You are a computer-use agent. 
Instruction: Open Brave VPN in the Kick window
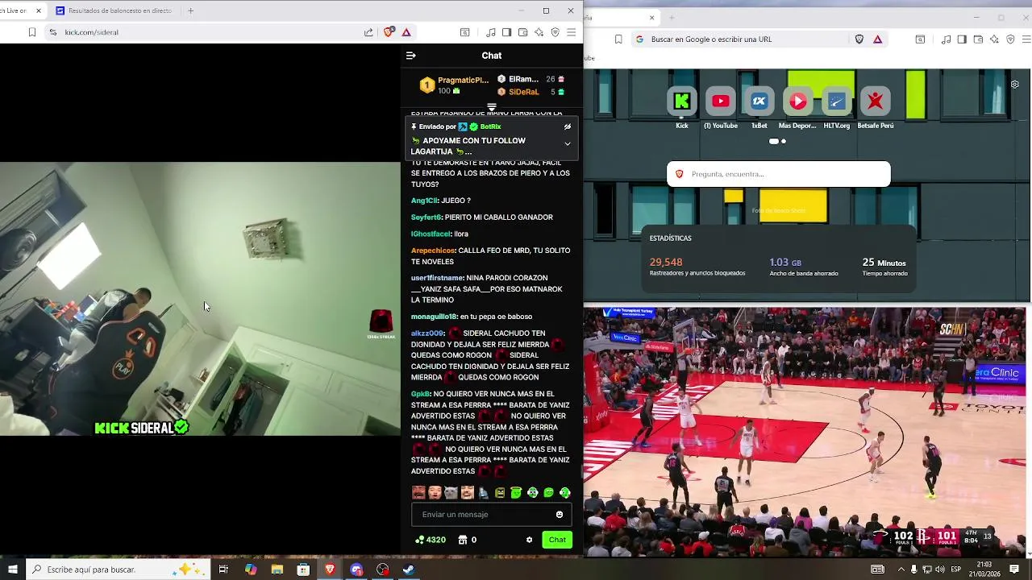pos(555,32)
